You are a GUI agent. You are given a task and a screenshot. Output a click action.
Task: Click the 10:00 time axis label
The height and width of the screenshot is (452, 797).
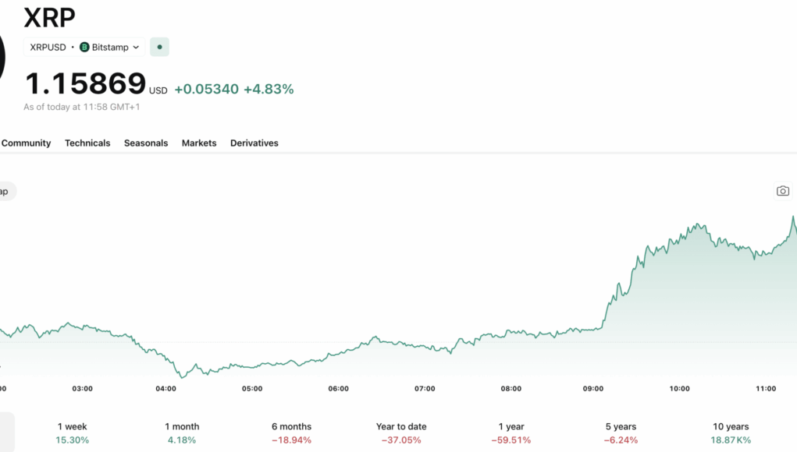[679, 389]
